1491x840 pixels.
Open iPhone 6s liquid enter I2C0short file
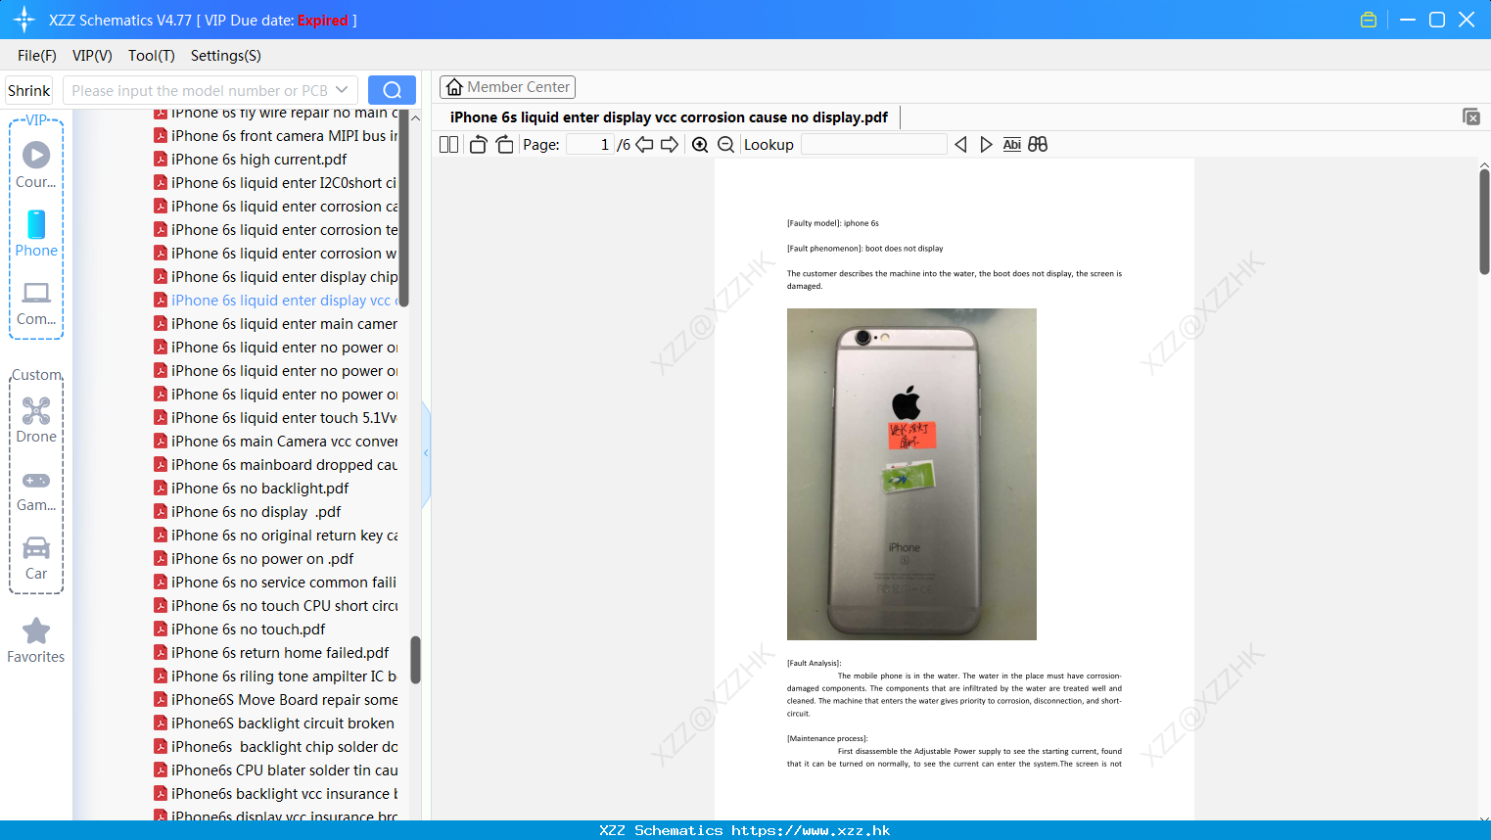coord(275,183)
